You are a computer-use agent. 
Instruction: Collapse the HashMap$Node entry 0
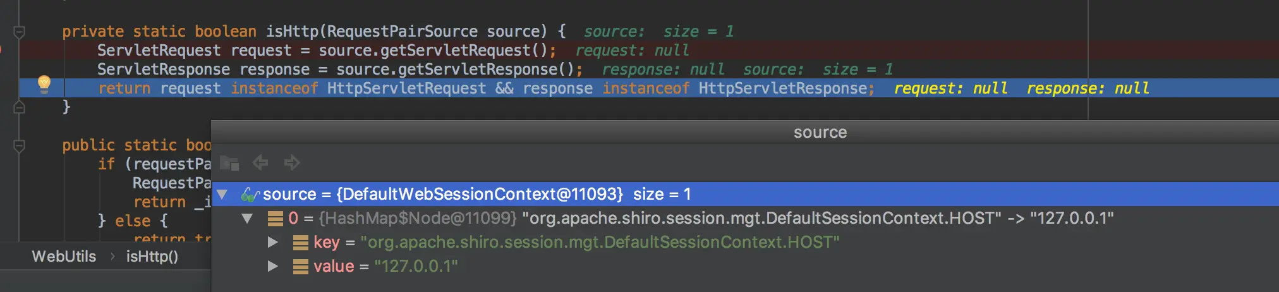point(247,219)
